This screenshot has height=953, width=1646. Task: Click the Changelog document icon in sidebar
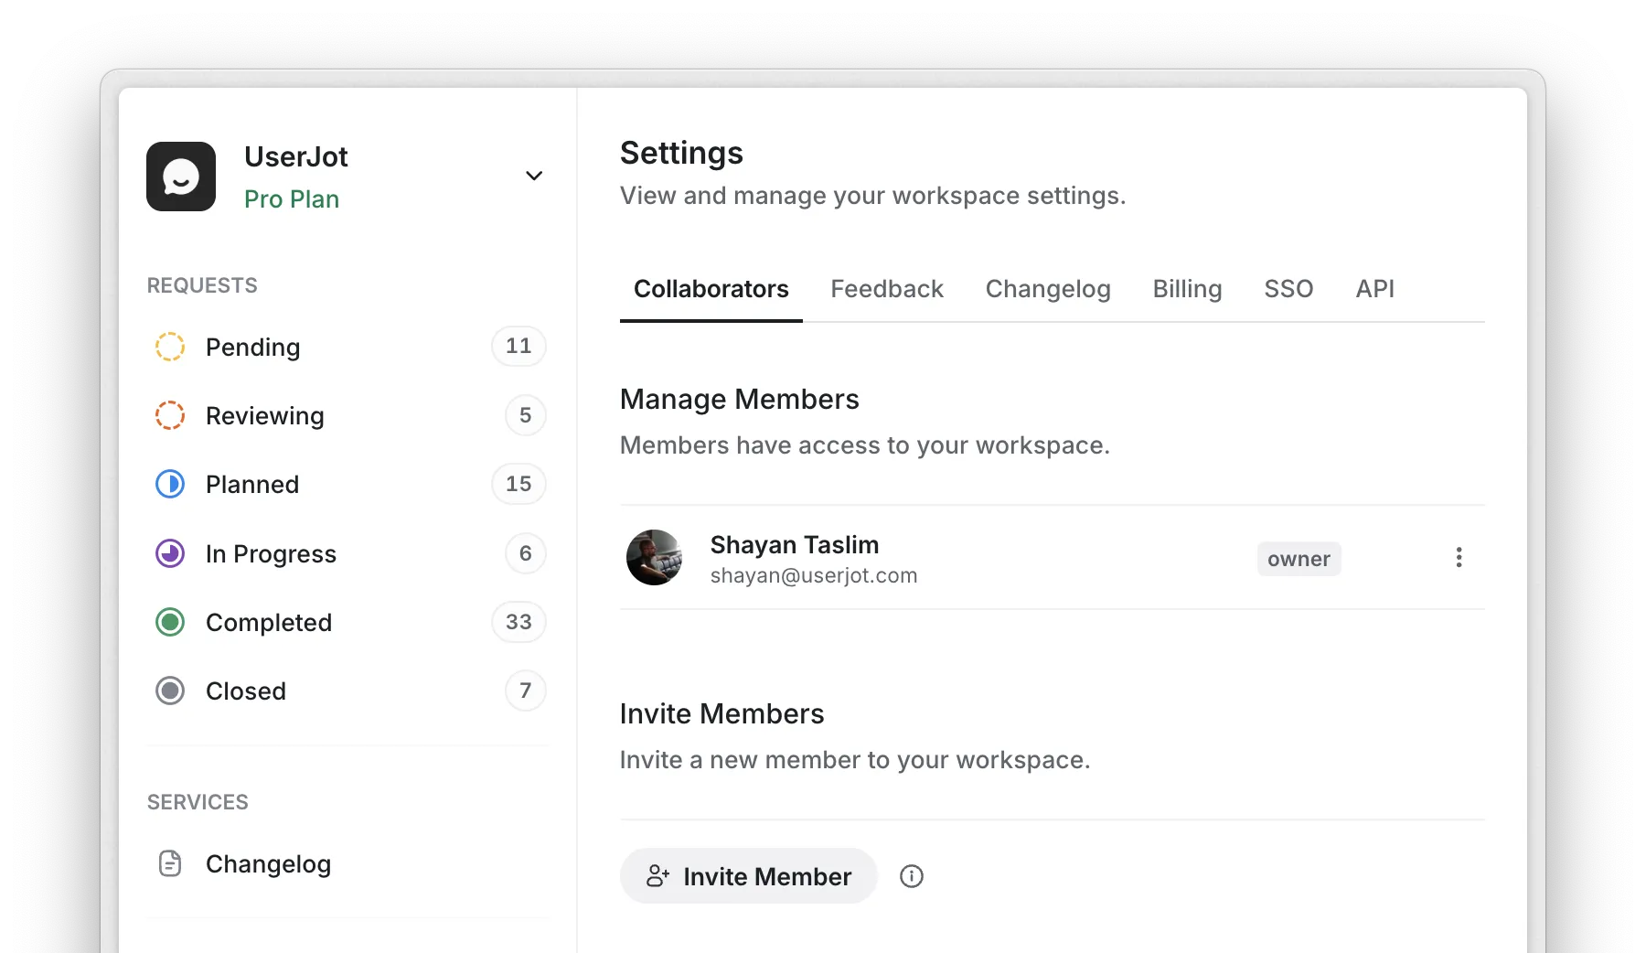(x=170, y=863)
